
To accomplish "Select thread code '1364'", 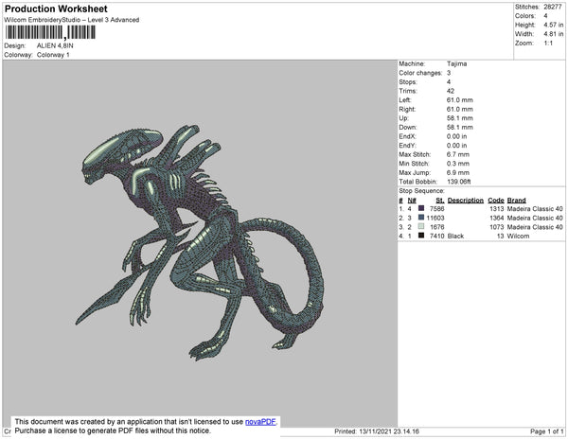I will click(x=497, y=218).
